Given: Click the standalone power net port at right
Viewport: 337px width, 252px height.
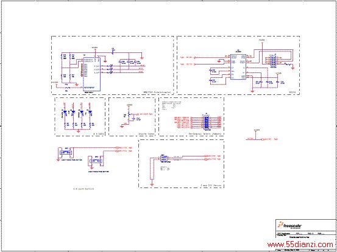Looking at the screenshot, I should (x=270, y=139).
